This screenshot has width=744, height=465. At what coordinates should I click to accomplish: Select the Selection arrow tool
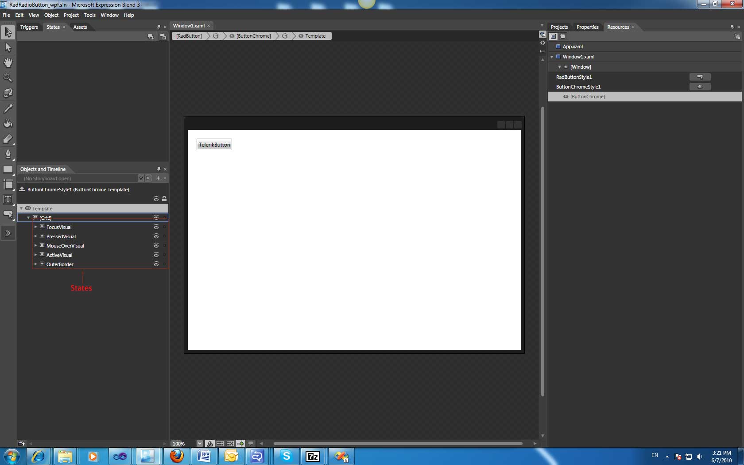8,32
